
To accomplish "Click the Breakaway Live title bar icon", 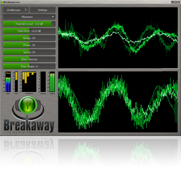I will [2, 2].
